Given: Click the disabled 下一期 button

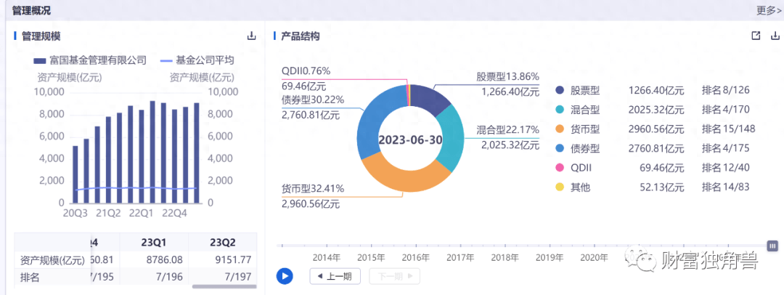Looking at the screenshot, I should pos(394,276).
